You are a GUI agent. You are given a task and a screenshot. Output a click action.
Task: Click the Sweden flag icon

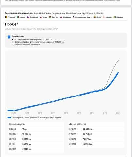click(115, 17)
